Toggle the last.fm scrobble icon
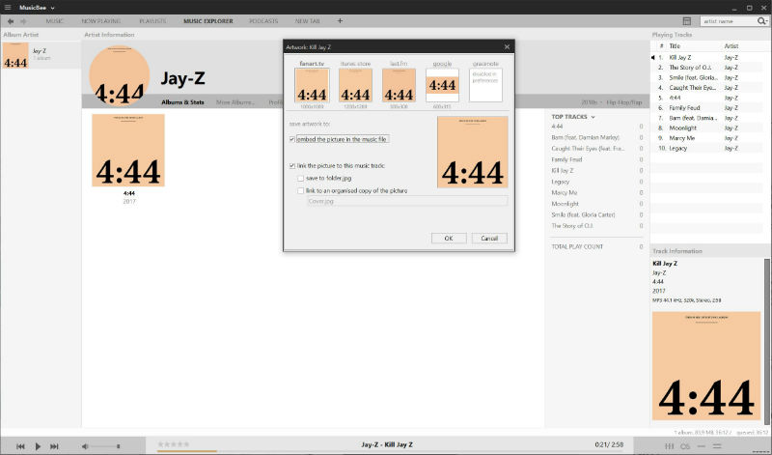Viewport: 772px width, 455px height. pos(685,446)
